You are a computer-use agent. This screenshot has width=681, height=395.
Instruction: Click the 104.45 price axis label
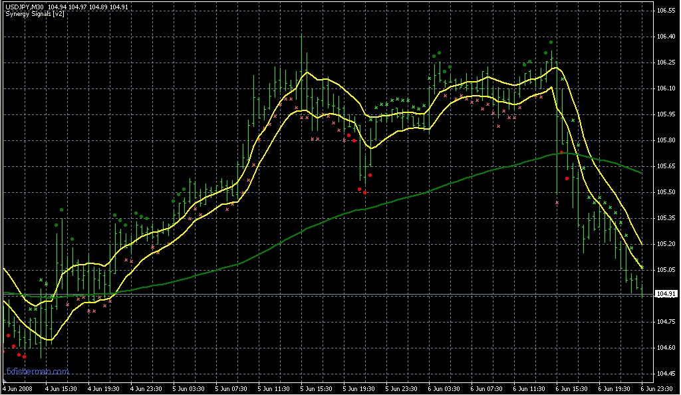click(x=666, y=373)
